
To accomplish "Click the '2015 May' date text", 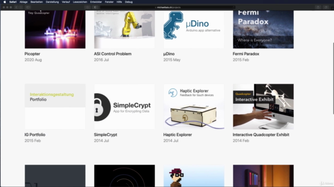I will (x=172, y=60).
